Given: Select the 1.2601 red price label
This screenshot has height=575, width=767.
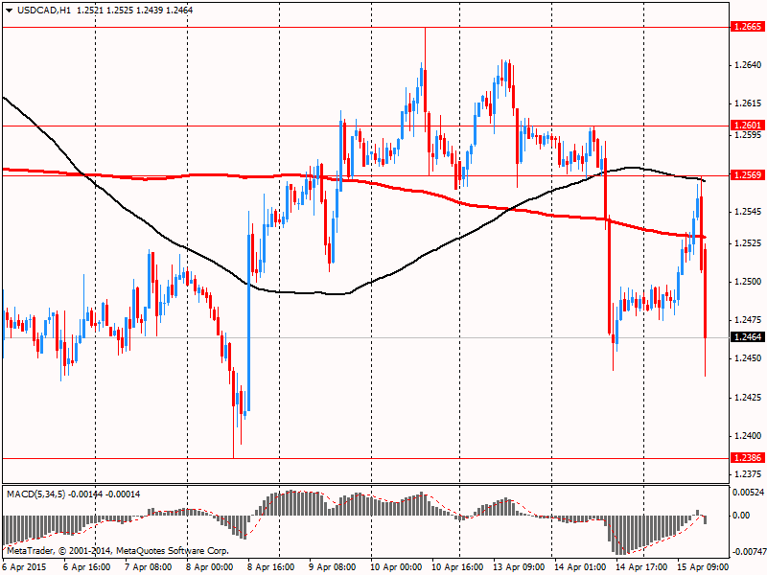Looking at the screenshot, I should [747, 126].
